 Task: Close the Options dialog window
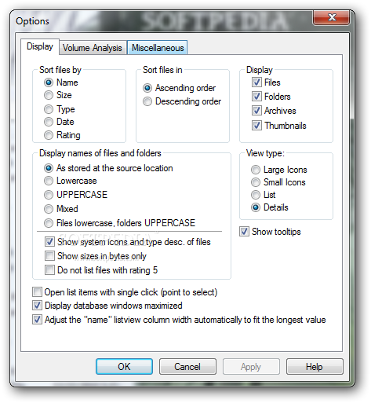point(331,17)
